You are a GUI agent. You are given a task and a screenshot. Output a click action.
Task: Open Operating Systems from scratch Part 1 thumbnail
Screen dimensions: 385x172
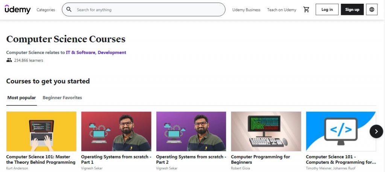116,131
